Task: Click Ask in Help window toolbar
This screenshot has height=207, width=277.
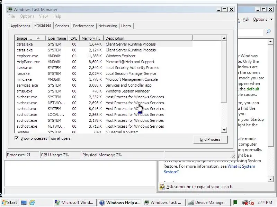Action: pos(246,19)
